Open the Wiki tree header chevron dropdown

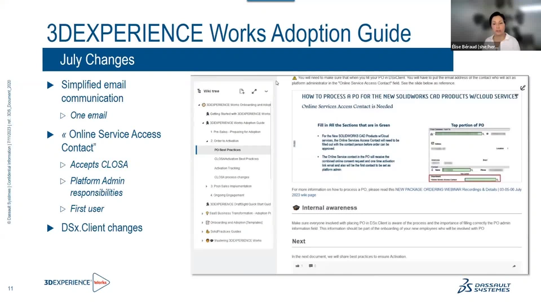coord(266,91)
